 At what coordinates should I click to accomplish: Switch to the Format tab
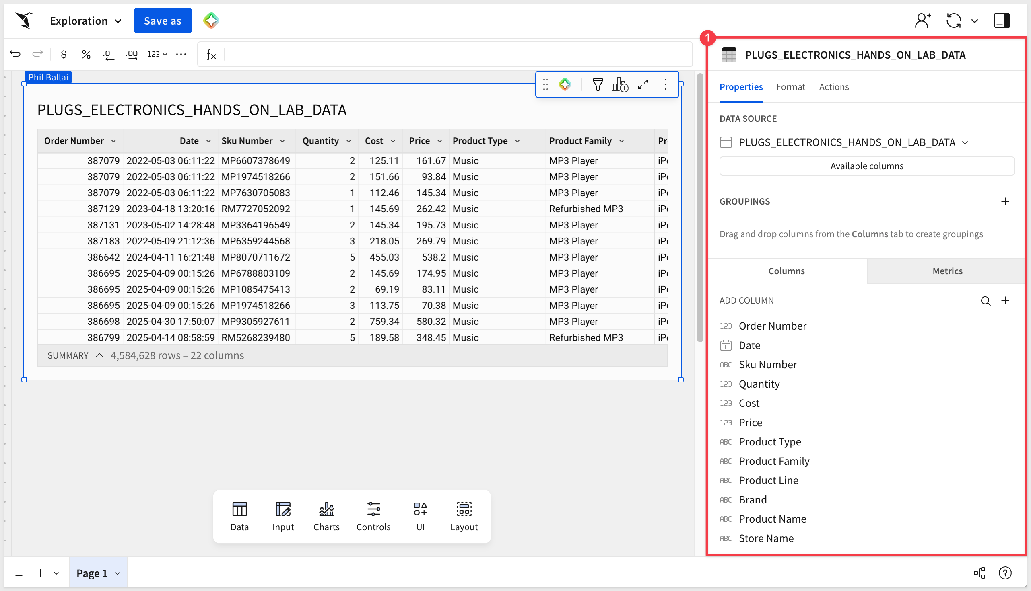click(x=790, y=87)
